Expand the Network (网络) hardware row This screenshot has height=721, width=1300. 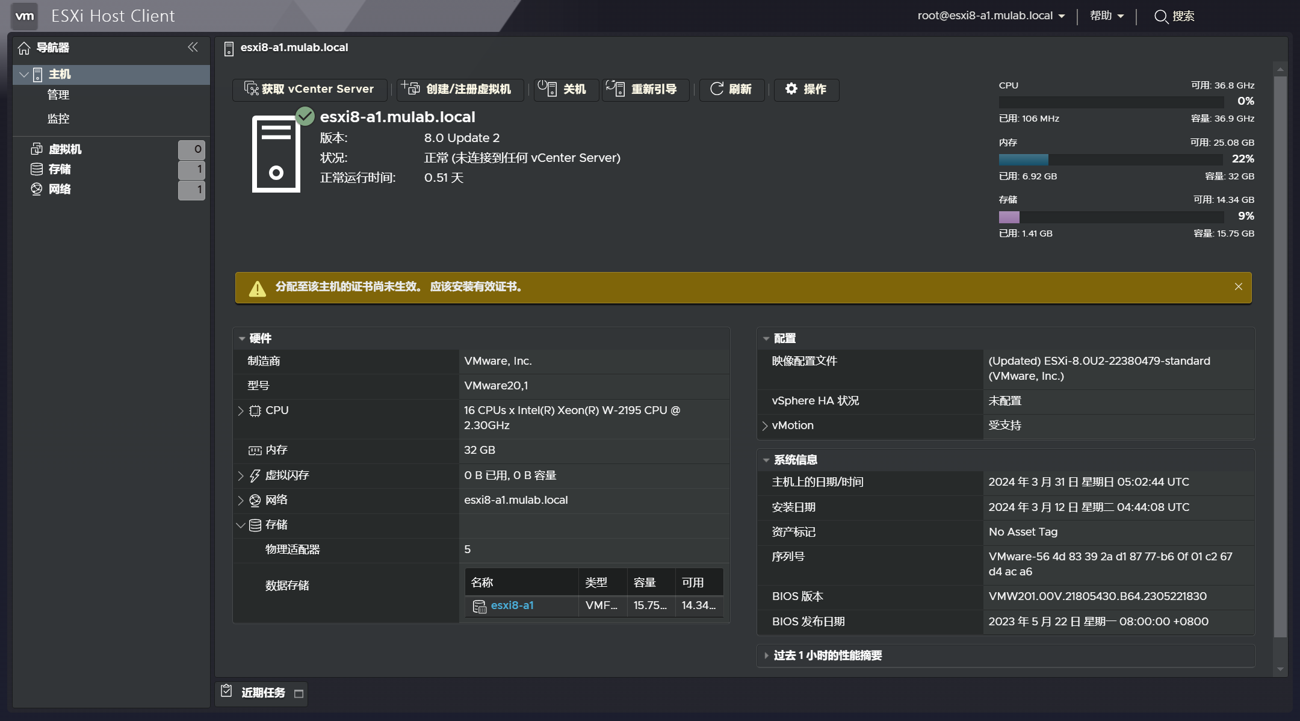point(241,500)
